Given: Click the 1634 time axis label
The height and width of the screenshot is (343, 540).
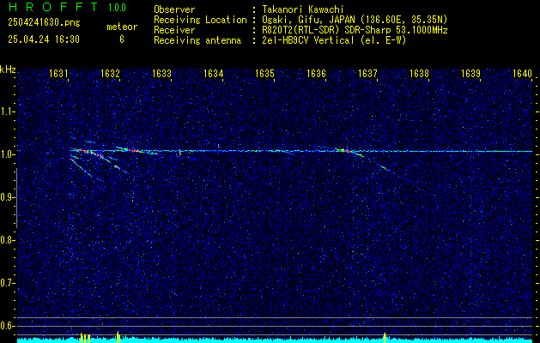Looking at the screenshot, I should [213, 74].
